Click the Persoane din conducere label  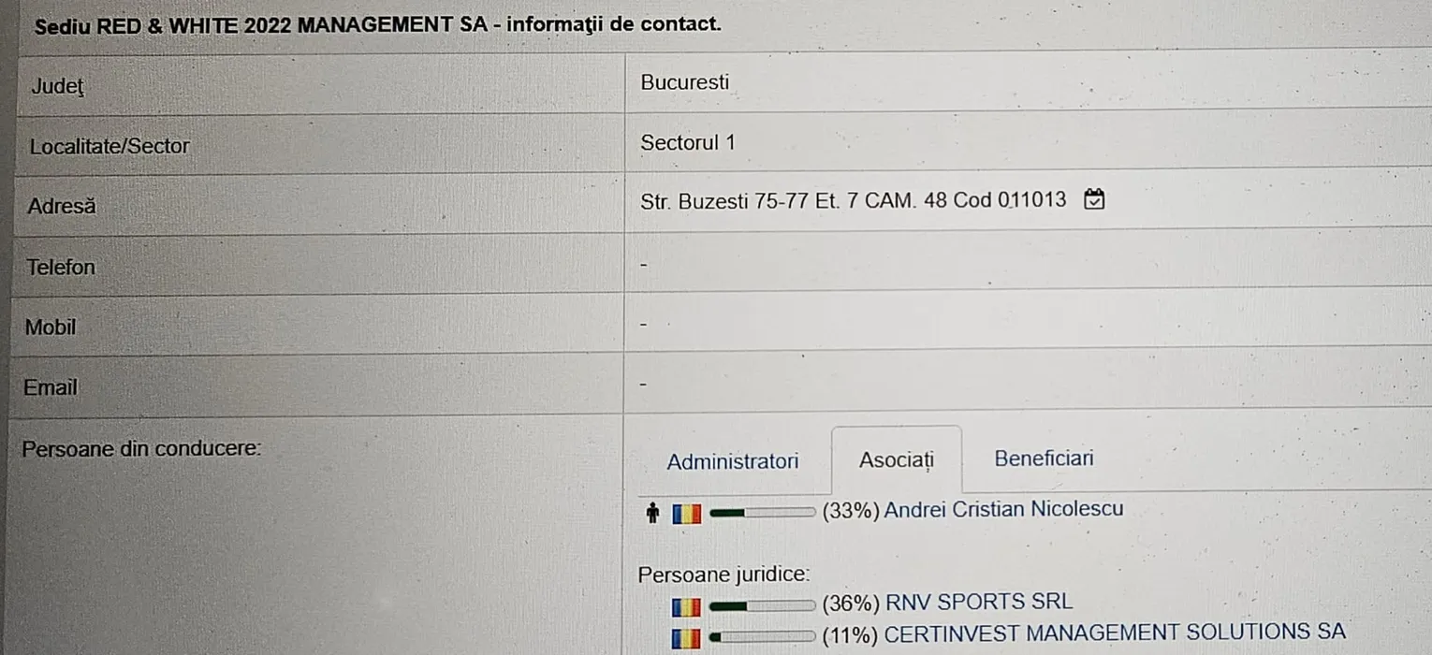[141, 449]
